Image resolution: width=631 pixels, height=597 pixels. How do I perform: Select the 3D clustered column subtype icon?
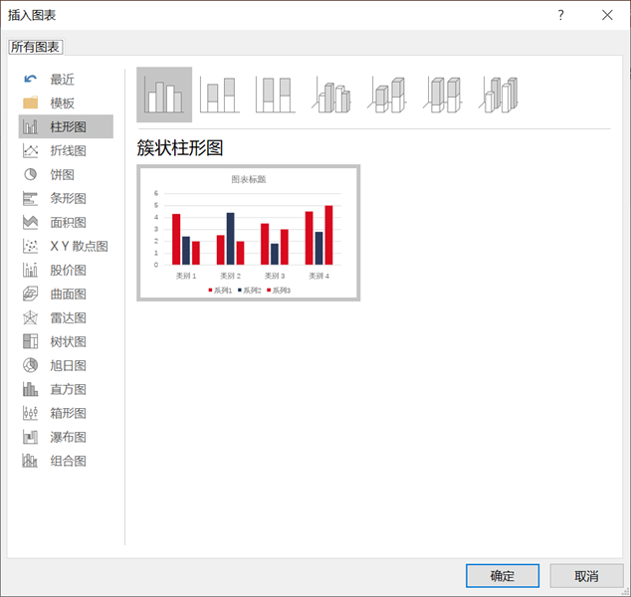tap(331, 95)
